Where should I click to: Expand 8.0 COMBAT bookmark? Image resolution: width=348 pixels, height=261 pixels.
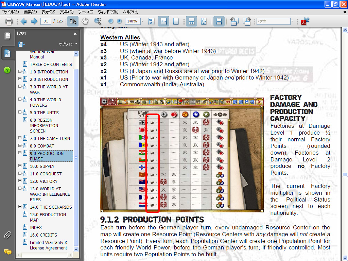tap(20, 145)
